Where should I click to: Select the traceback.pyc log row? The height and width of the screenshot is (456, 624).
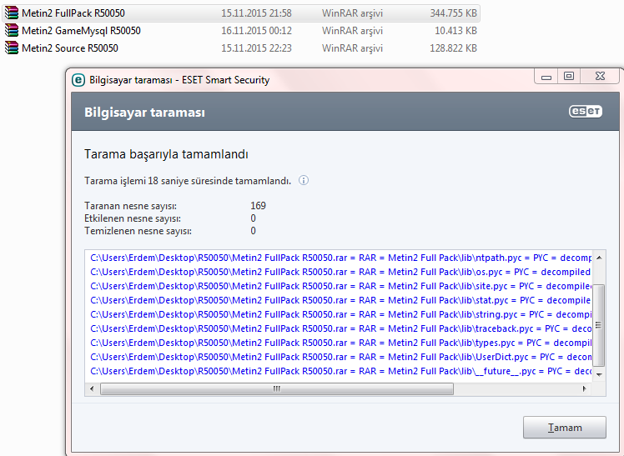click(340, 328)
